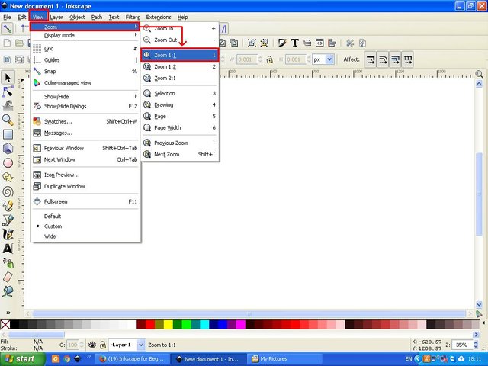Open the XML editor icon

(319, 43)
